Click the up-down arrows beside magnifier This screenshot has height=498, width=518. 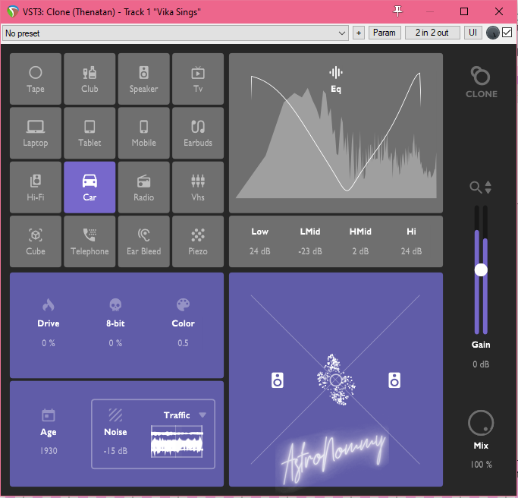(x=488, y=188)
